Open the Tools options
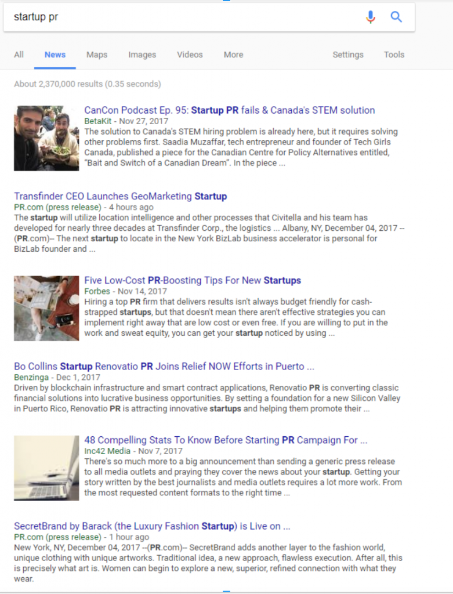Screen dimensions: 453x594 pyautogui.click(x=394, y=55)
